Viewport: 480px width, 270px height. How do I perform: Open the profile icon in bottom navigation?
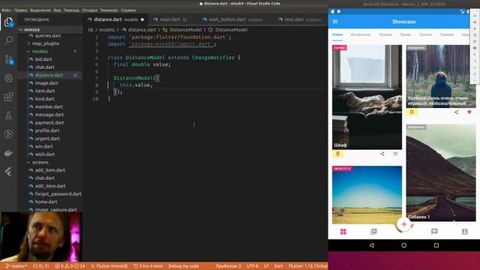coord(465,232)
